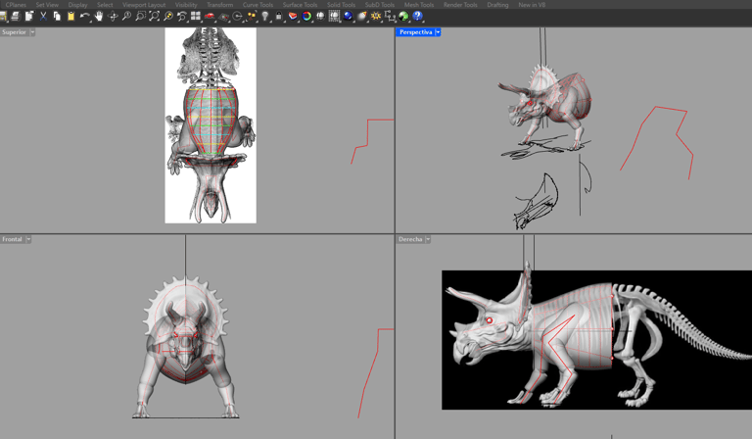Activate the Zoom Extents icon
This screenshot has width=752, height=439.
[x=154, y=17]
